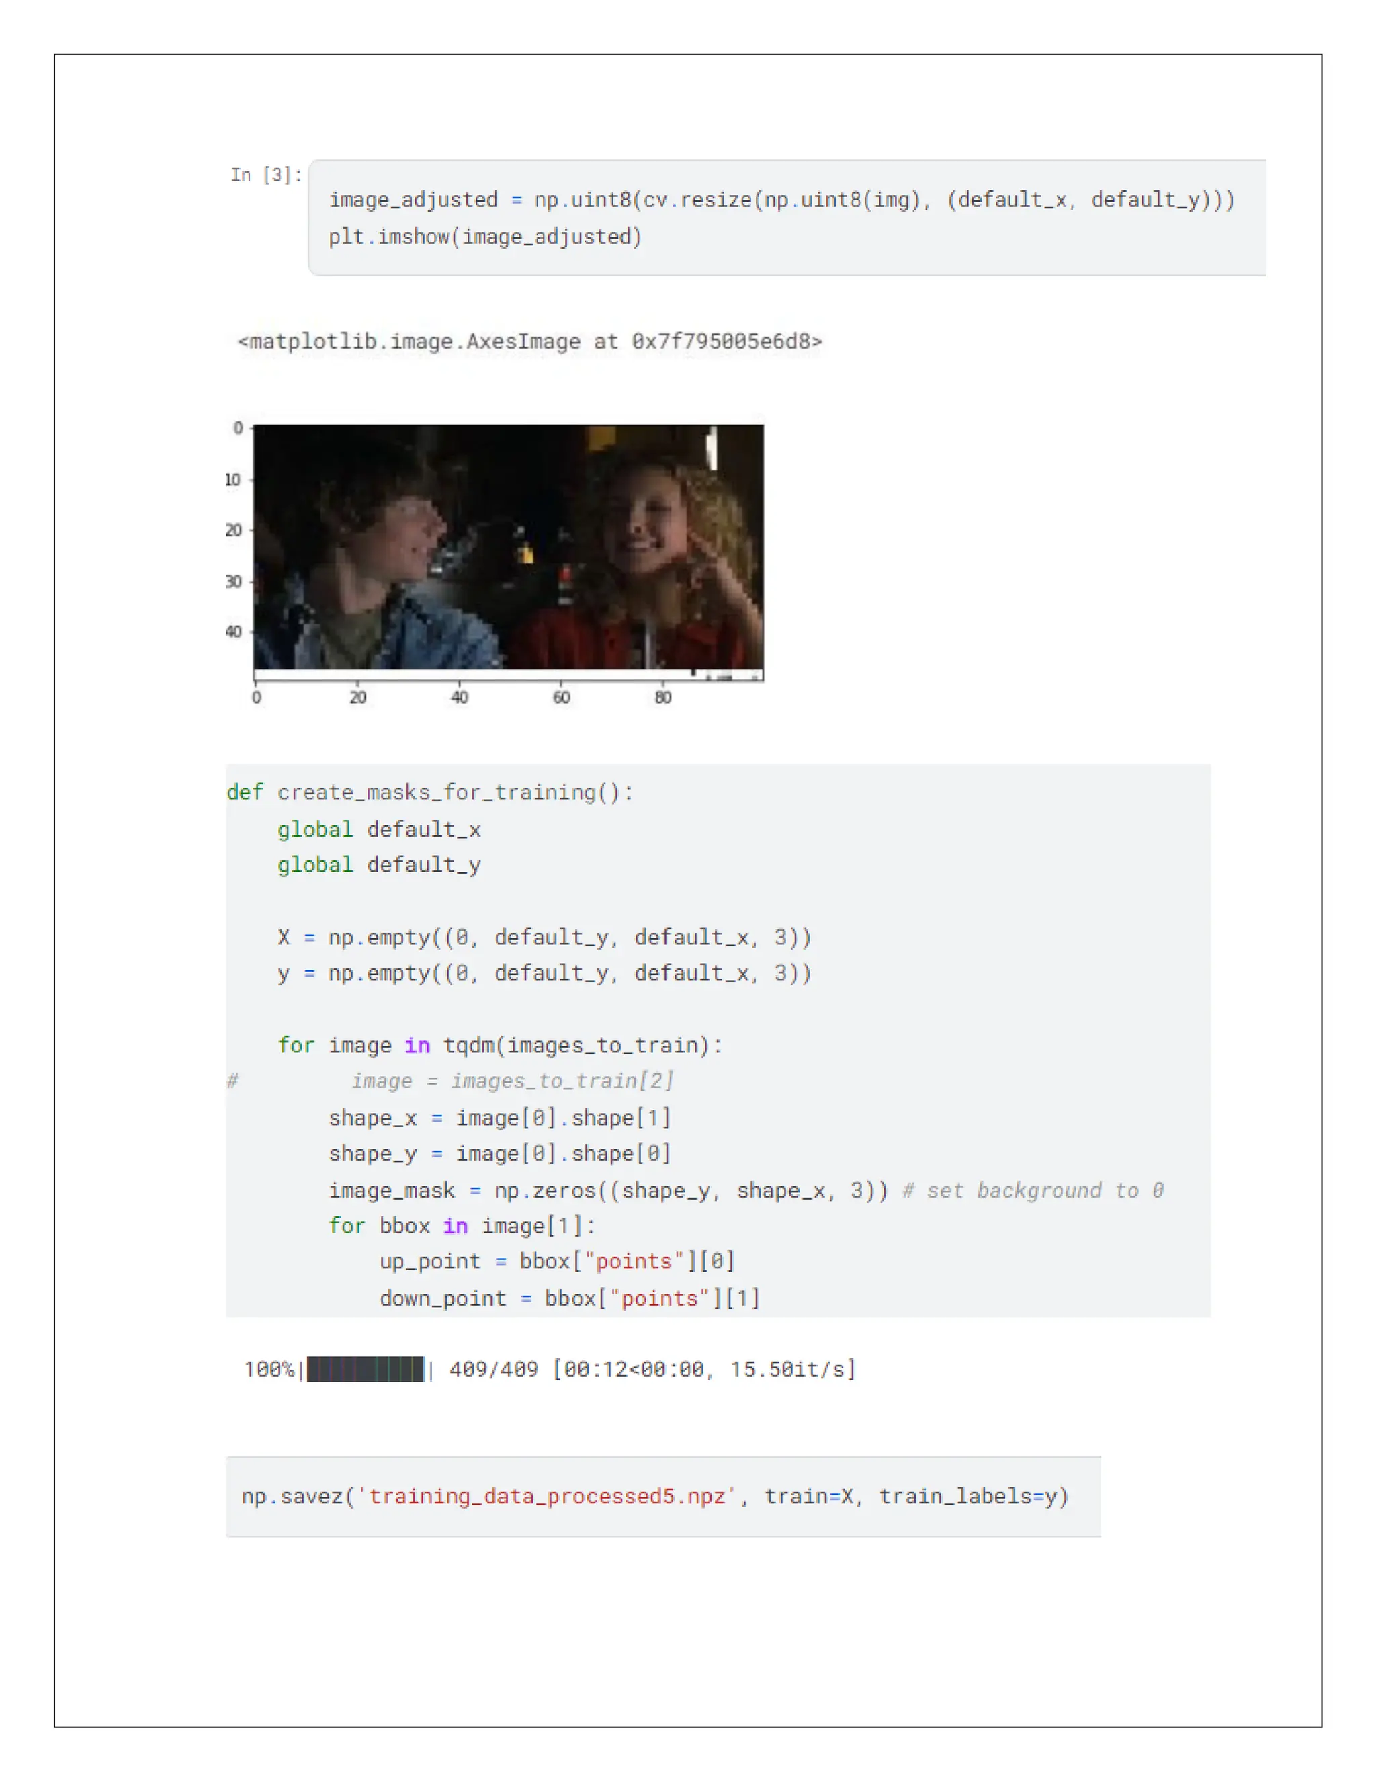
Task: Click the image_adjusted assignment code line
Action: (781, 200)
